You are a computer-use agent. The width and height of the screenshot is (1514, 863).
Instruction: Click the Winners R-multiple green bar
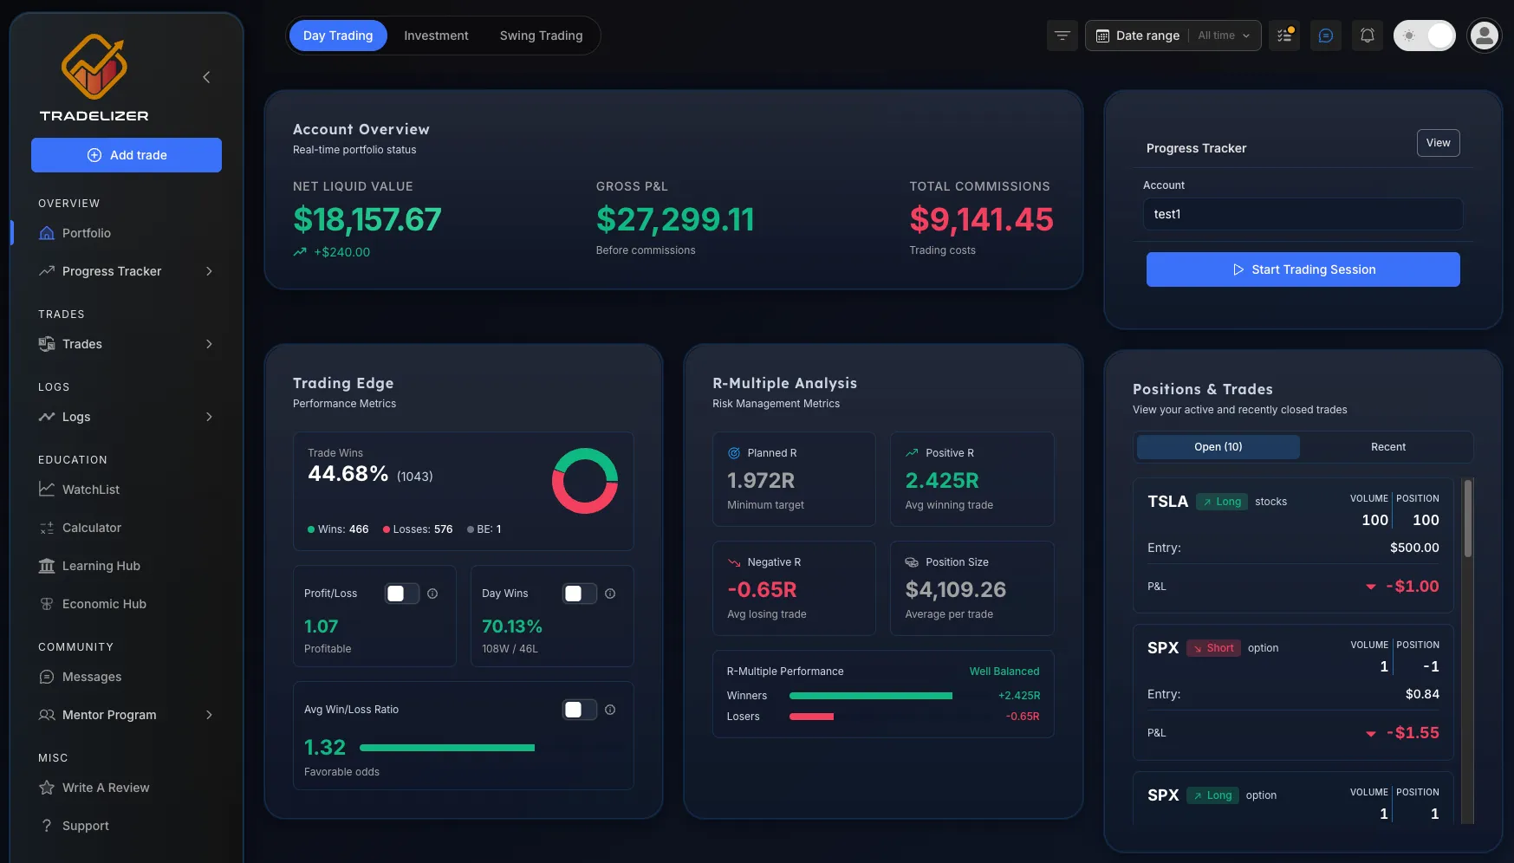click(x=871, y=696)
